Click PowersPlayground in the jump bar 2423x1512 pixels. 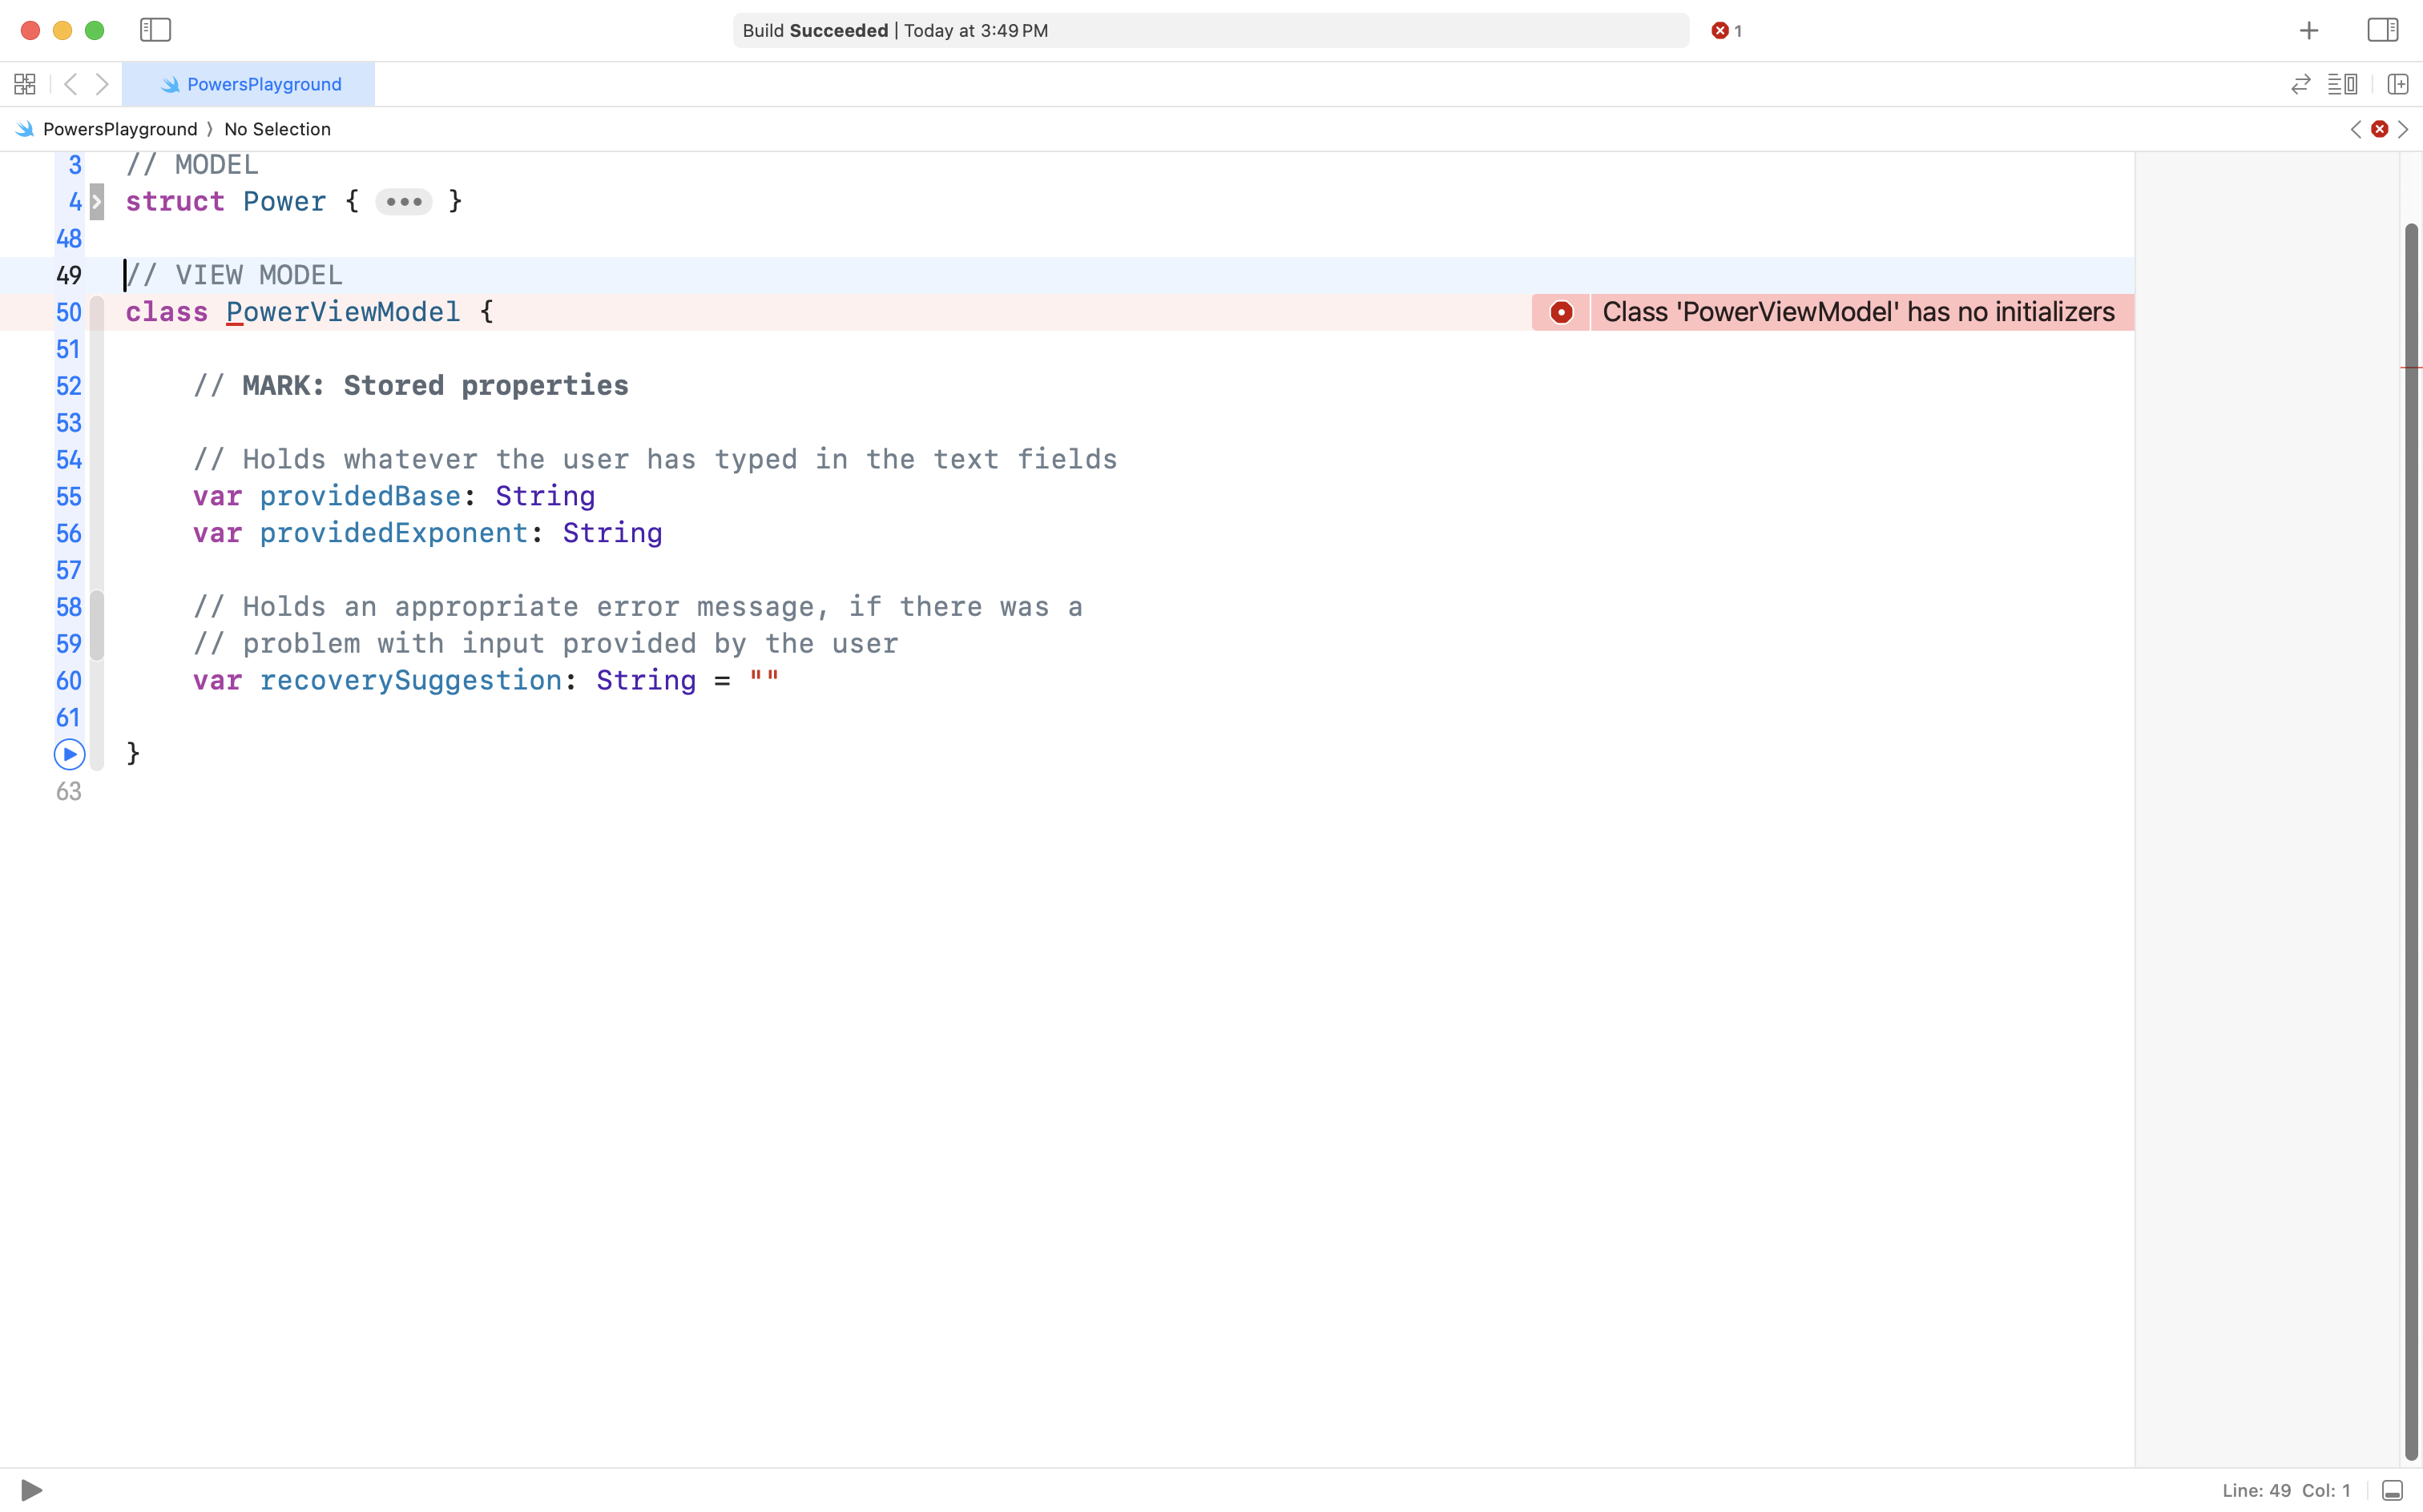coord(119,129)
